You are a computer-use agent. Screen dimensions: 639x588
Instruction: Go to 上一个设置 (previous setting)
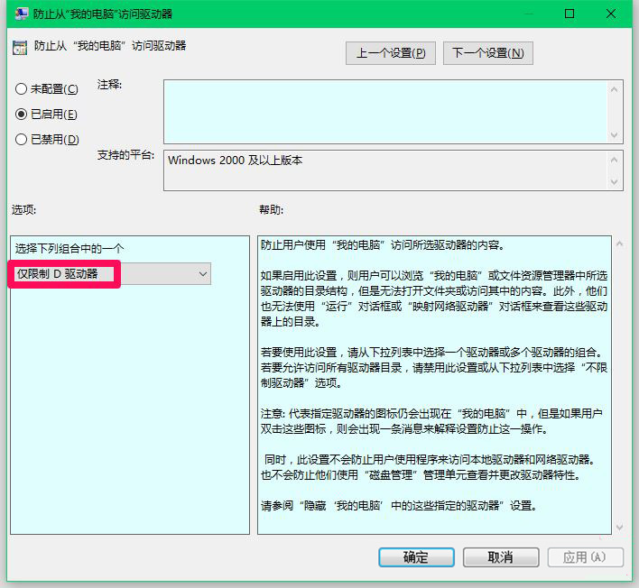(390, 53)
